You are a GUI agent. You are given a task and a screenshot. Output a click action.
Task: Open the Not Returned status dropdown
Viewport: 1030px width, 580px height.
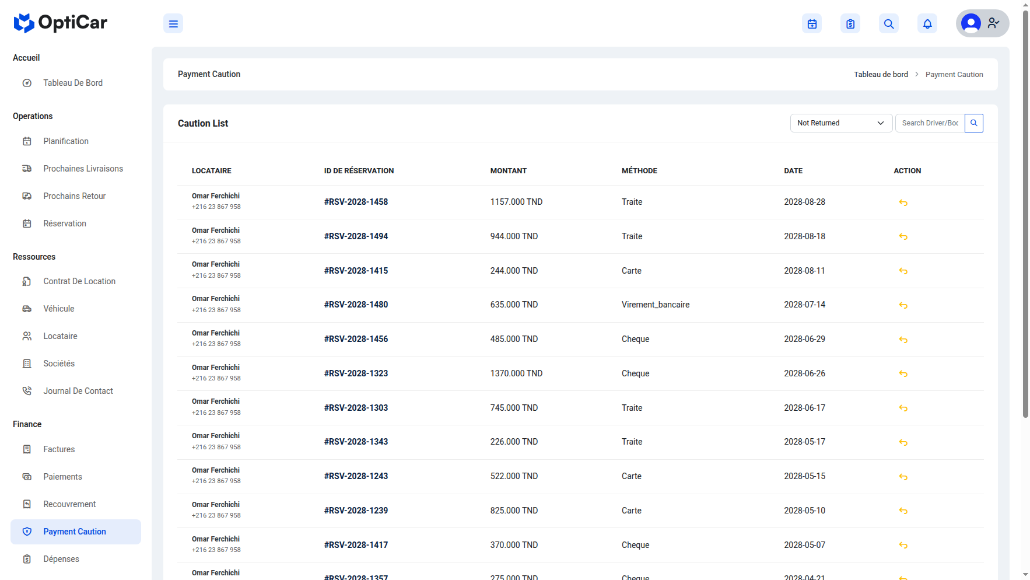841,123
